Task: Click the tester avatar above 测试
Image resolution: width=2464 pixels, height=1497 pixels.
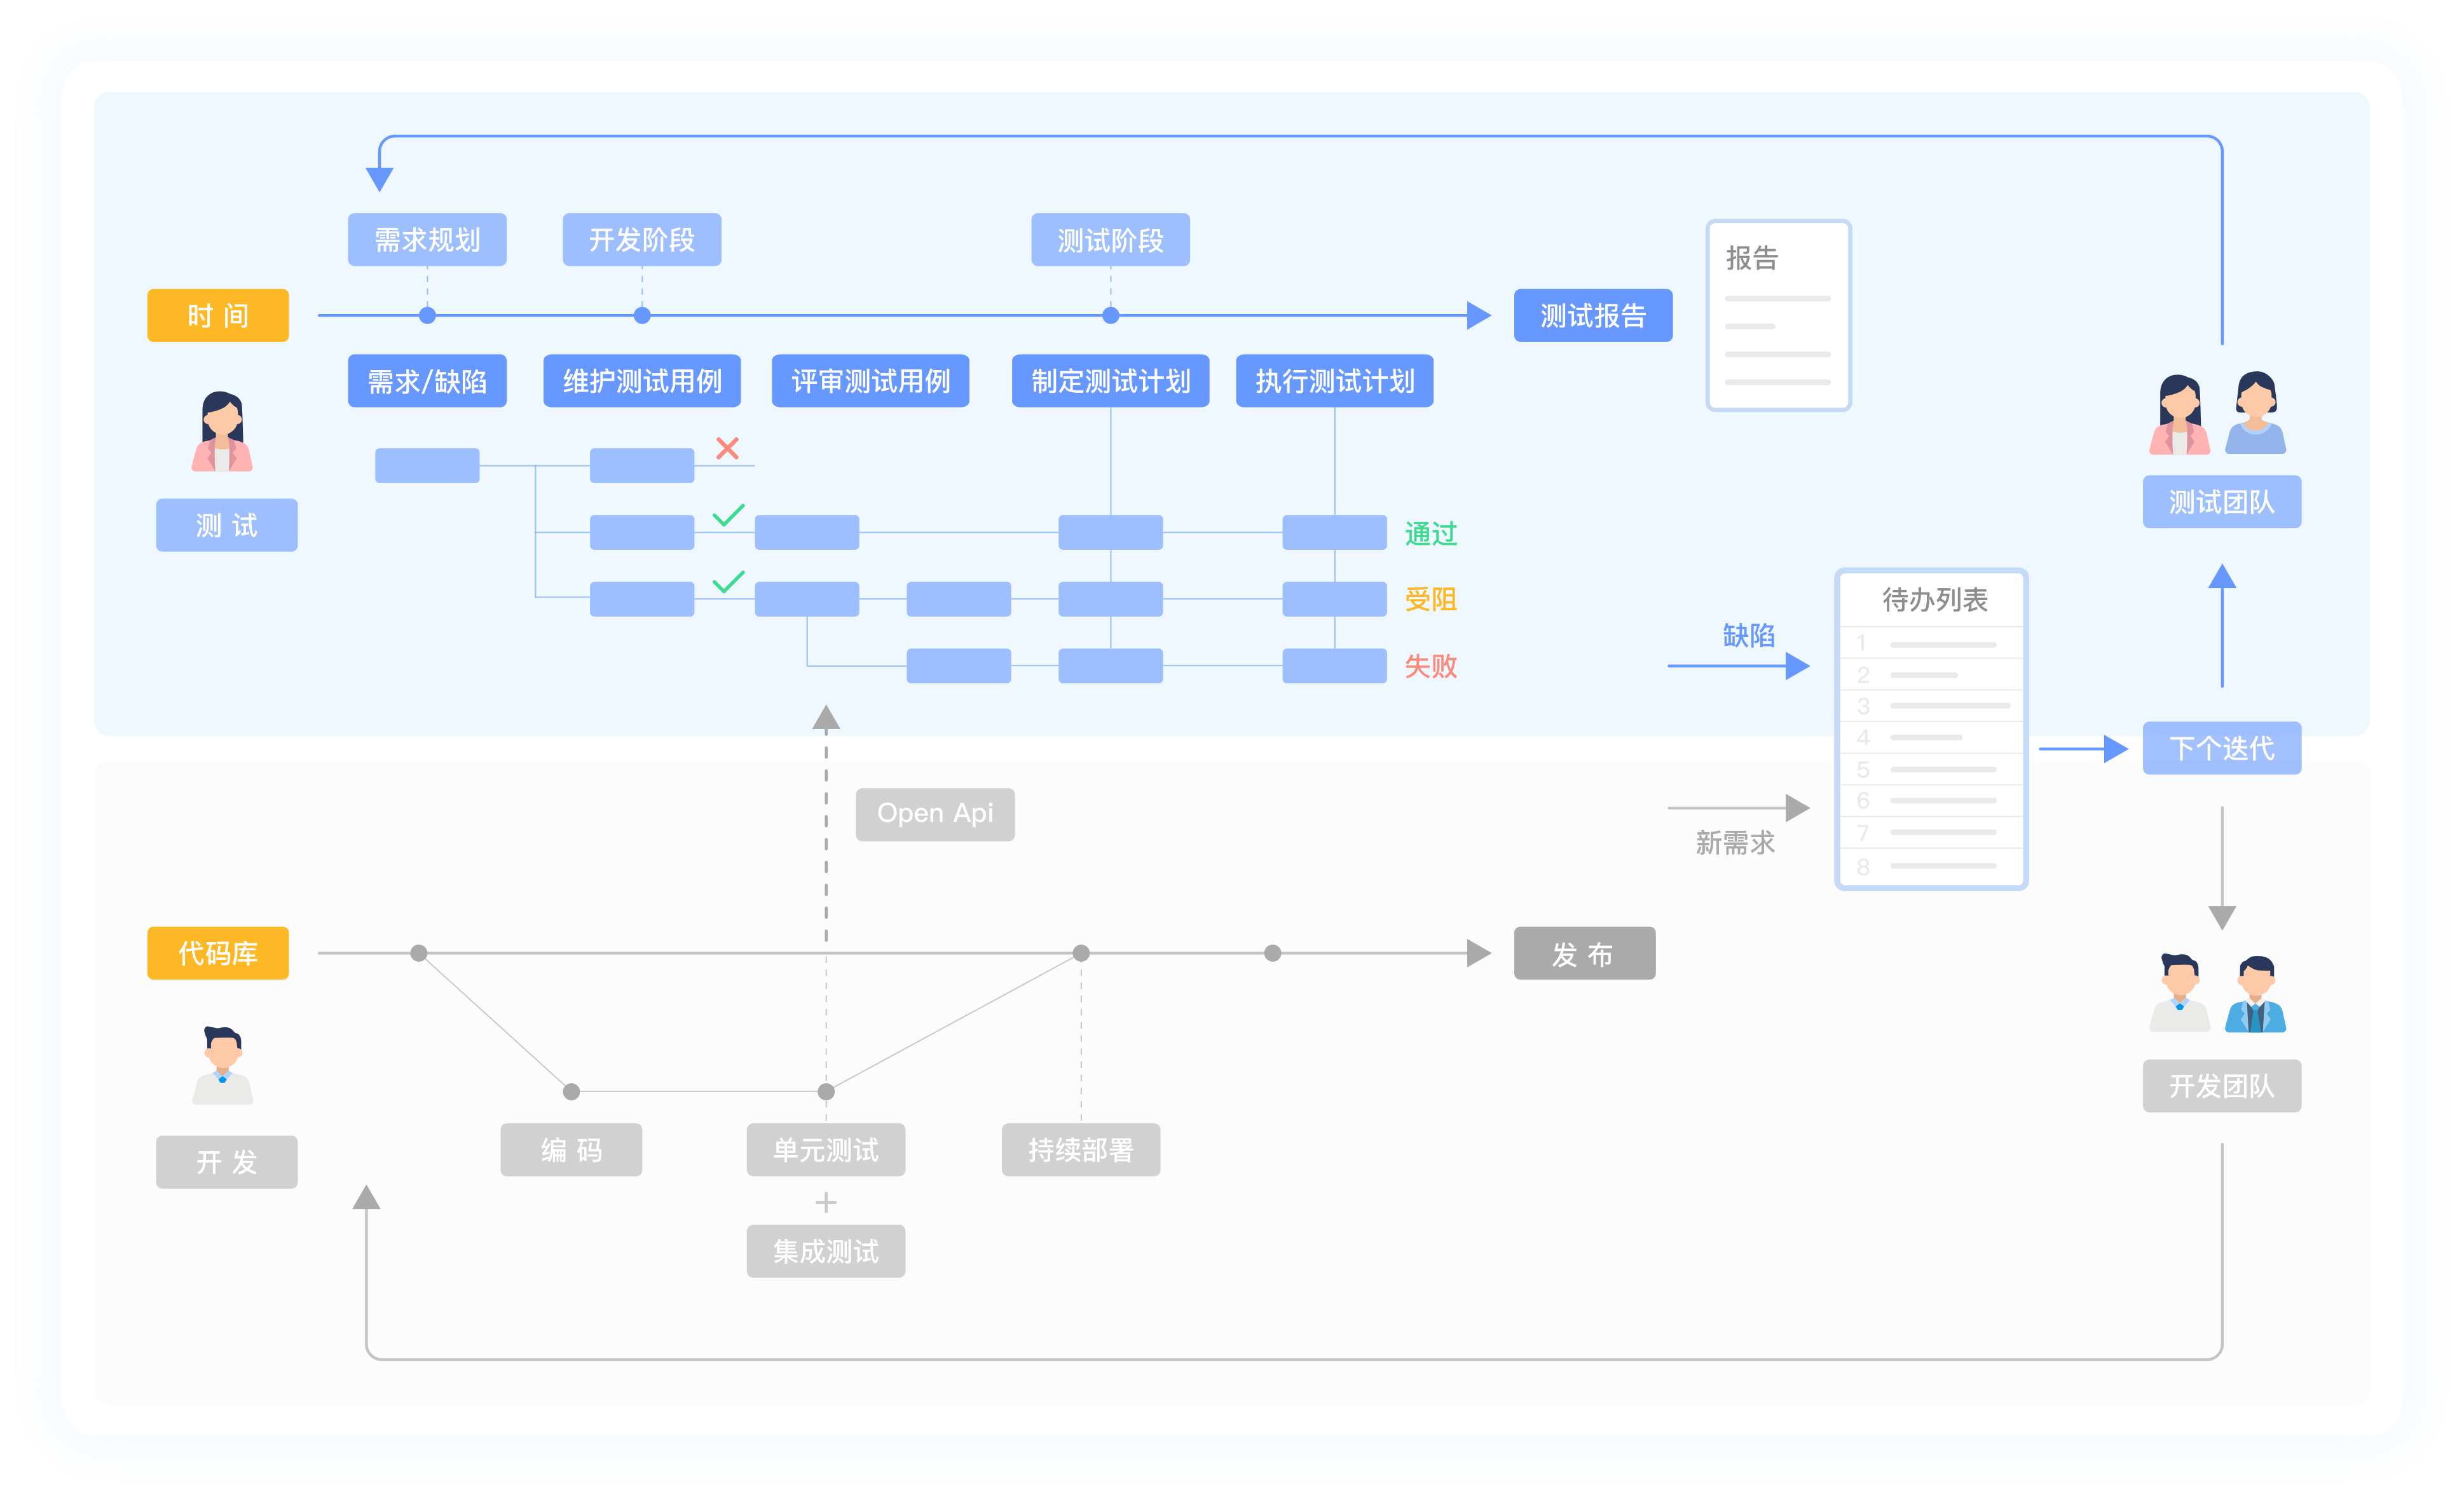Action: pos(222,431)
